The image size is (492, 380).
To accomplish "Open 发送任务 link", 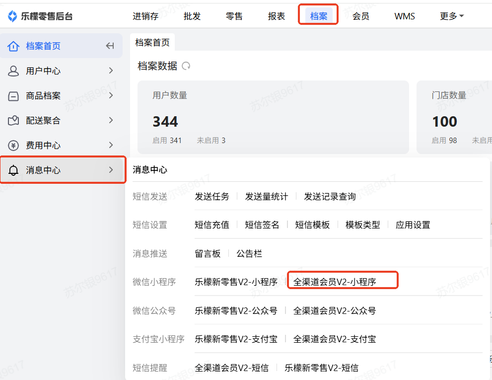I will (x=212, y=197).
